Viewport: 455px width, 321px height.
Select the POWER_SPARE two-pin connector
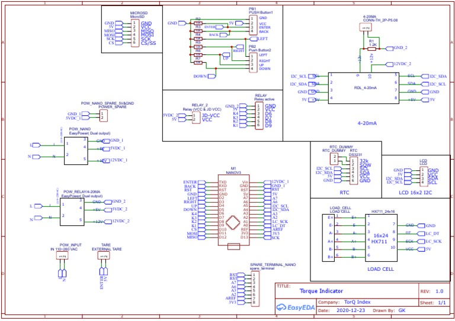(x=104, y=115)
